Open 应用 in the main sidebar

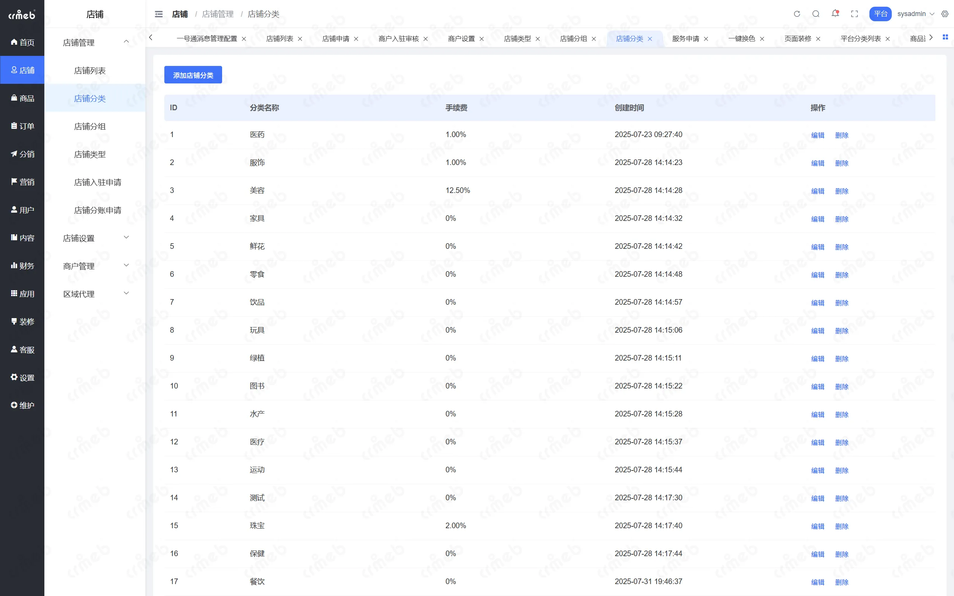pyautogui.click(x=22, y=294)
